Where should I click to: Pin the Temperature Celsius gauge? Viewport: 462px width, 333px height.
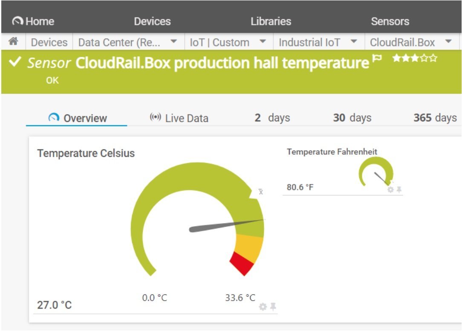(273, 307)
